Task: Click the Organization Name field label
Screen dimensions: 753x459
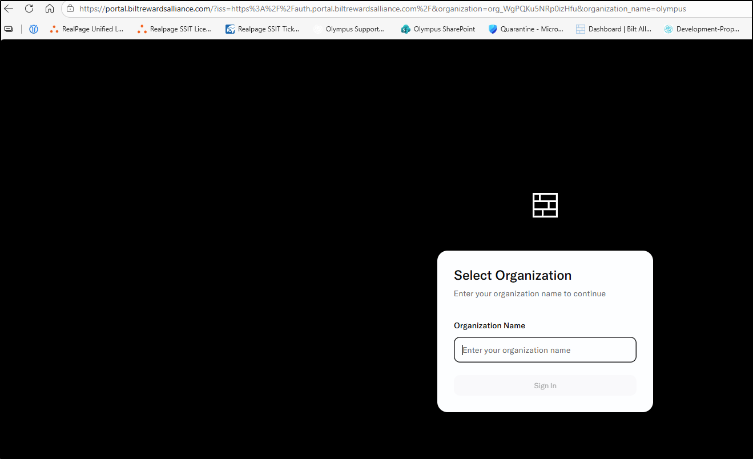Action: pyautogui.click(x=489, y=325)
